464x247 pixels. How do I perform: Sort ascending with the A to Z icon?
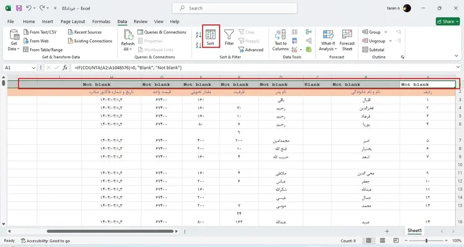198,34
